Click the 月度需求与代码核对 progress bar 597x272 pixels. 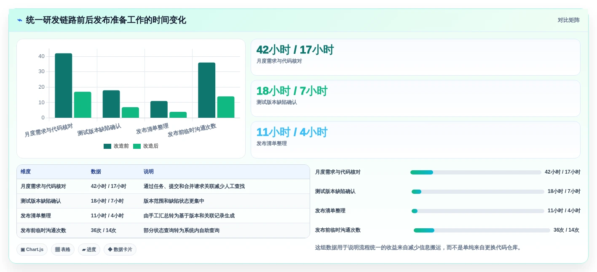click(x=476, y=172)
